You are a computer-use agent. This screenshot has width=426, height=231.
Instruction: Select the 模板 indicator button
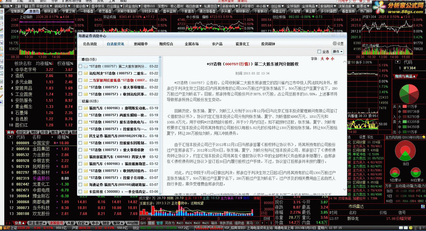pos(151,223)
